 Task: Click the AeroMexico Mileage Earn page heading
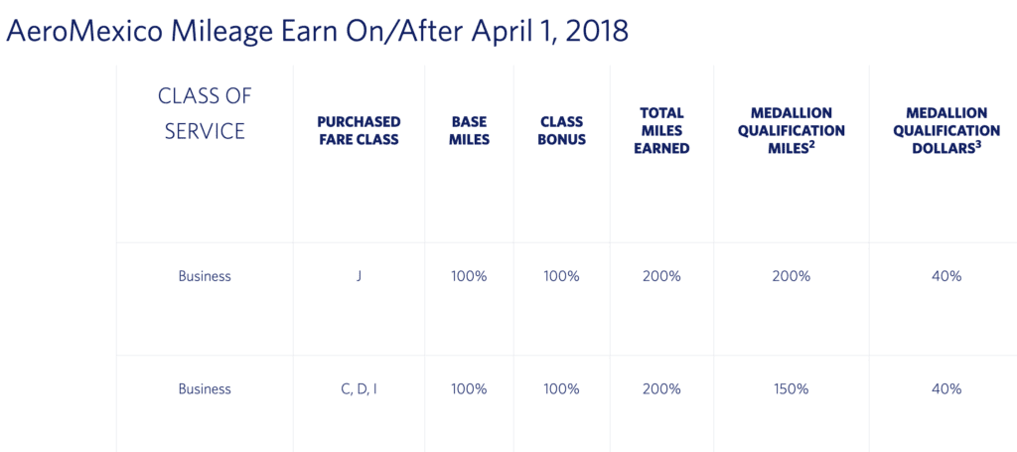(317, 31)
